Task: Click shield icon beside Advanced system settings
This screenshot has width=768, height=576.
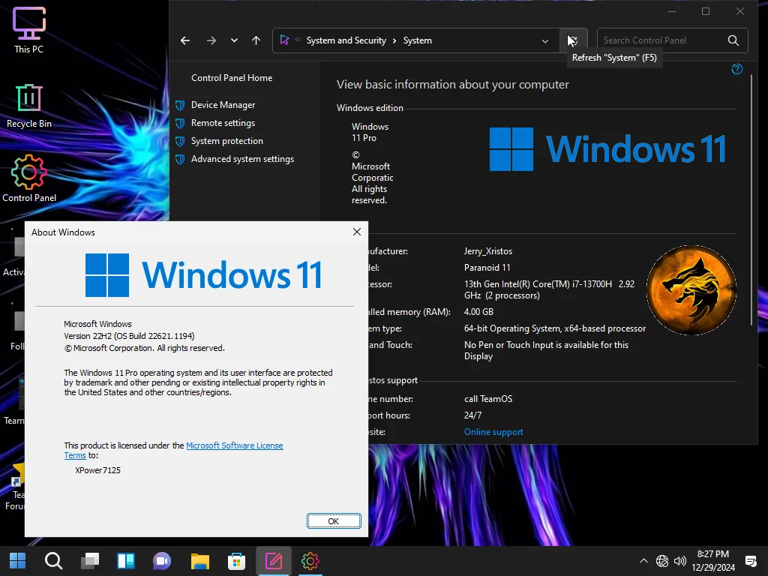Action: point(180,159)
